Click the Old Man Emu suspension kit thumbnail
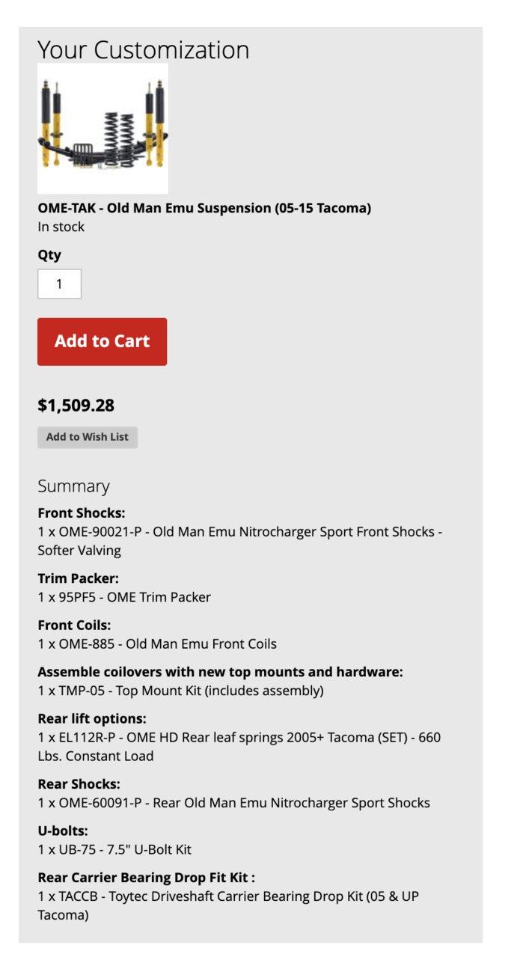 click(103, 129)
